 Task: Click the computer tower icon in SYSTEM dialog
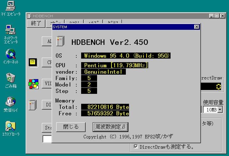[60, 41]
